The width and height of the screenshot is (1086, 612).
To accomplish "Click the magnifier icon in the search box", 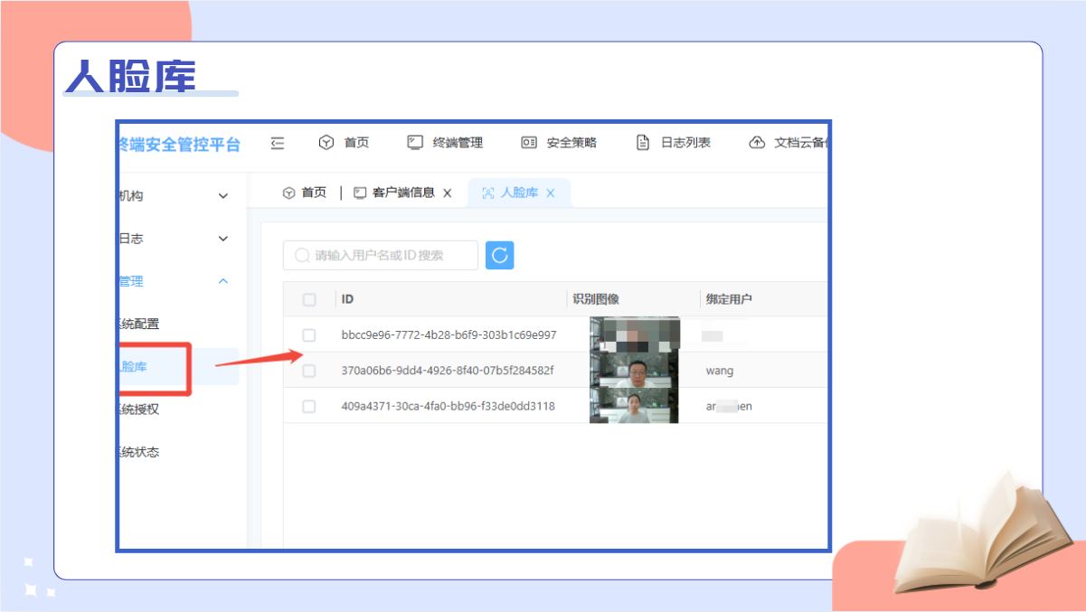I will point(301,256).
